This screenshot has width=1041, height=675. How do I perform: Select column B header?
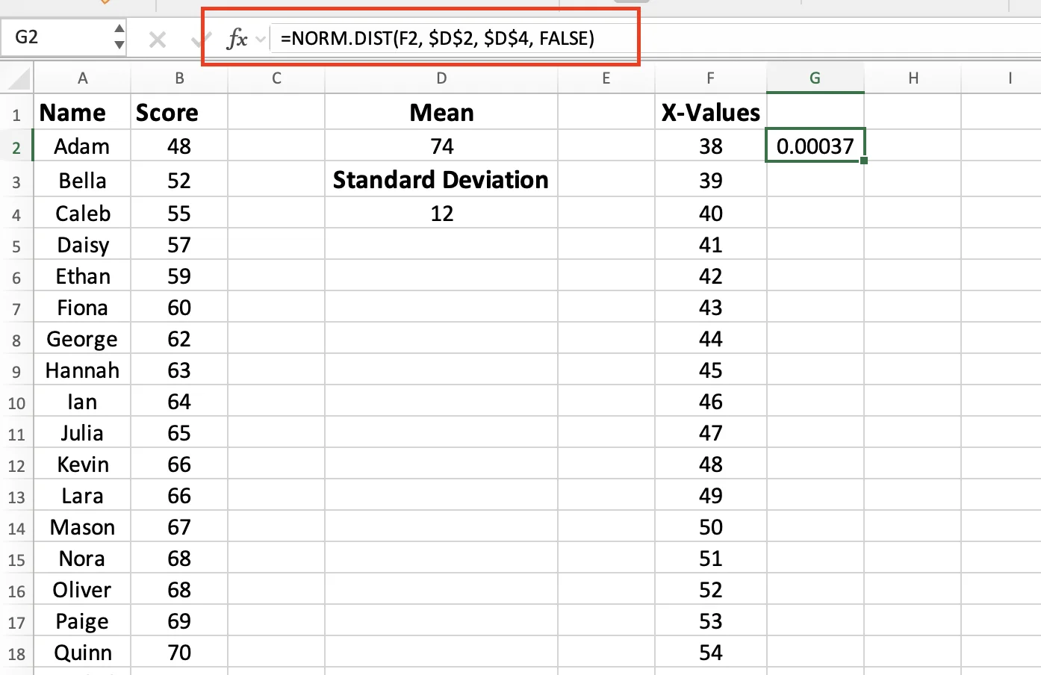click(179, 78)
